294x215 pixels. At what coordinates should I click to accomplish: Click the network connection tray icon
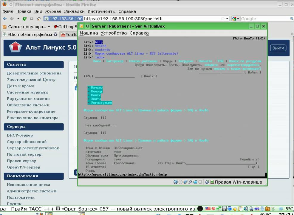click(219, 209)
